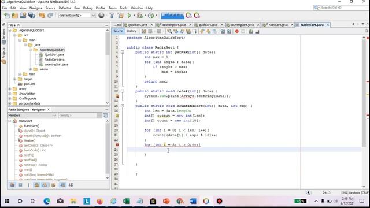370x208 pixels.
Task: Select the RadixSort() constructor in Navigator
Action: (x=32, y=126)
